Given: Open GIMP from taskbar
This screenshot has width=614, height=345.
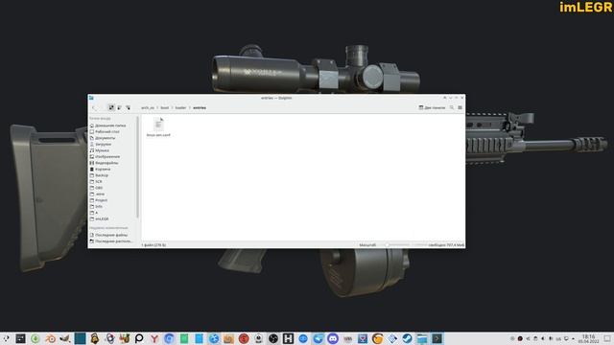Looking at the screenshot, I should pos(65,338).
